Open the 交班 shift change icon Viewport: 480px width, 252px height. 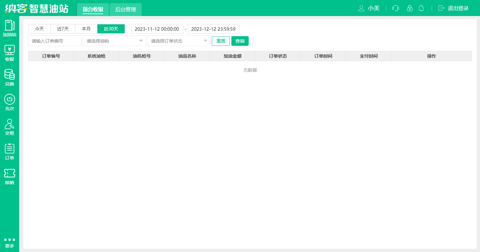10,126
